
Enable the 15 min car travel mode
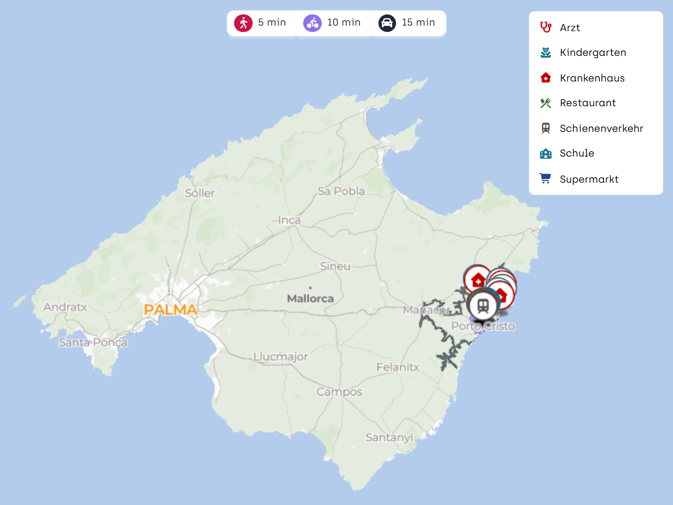click(387, 23)
